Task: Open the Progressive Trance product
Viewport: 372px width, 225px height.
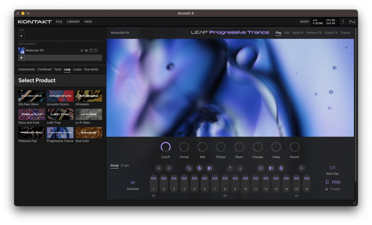Action: tap(60, 133)
